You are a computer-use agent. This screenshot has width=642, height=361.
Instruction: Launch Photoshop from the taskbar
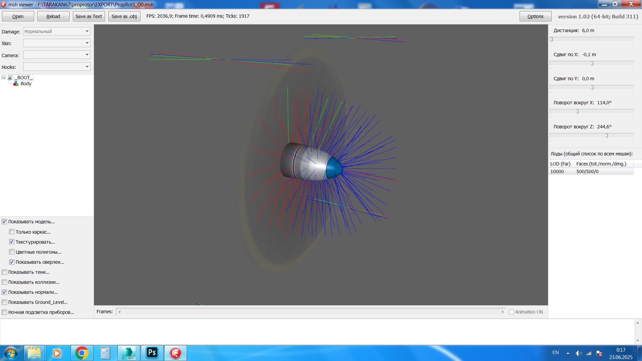152,353
